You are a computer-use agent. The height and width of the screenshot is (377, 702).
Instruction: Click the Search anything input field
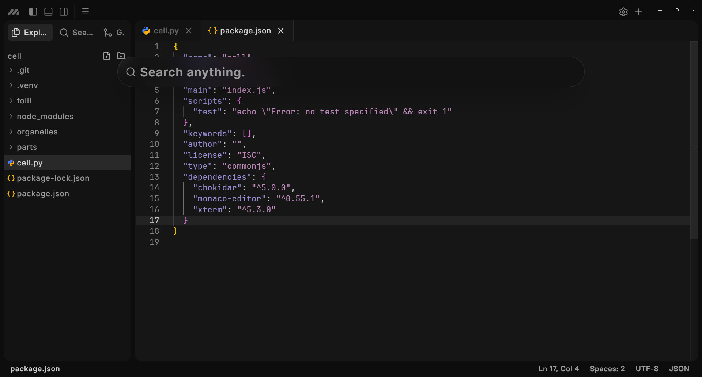(x=350, y=72)
